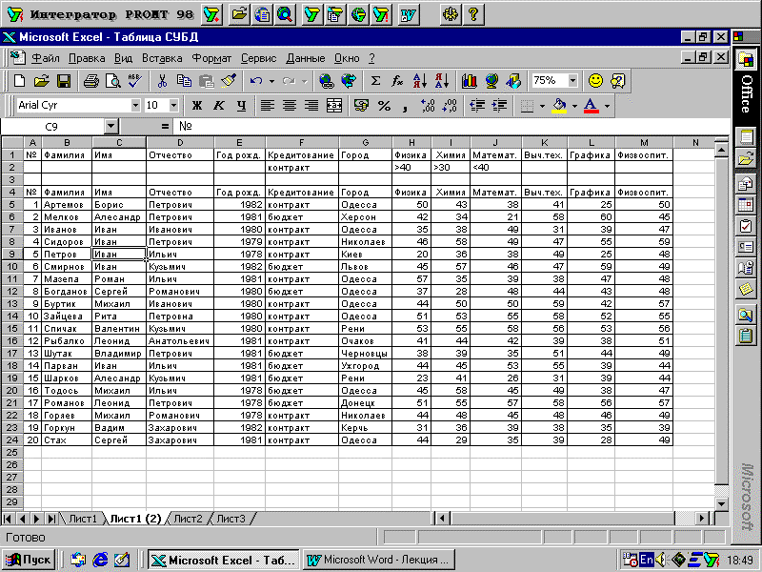
Task: Click the Пуск start button
Action: pos(29,560)
